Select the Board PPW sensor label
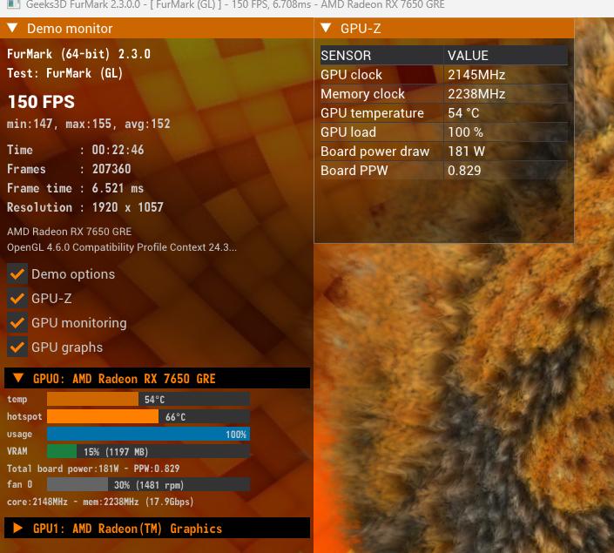This screenshot has width=614, height=553. click(x=354, y=171)
